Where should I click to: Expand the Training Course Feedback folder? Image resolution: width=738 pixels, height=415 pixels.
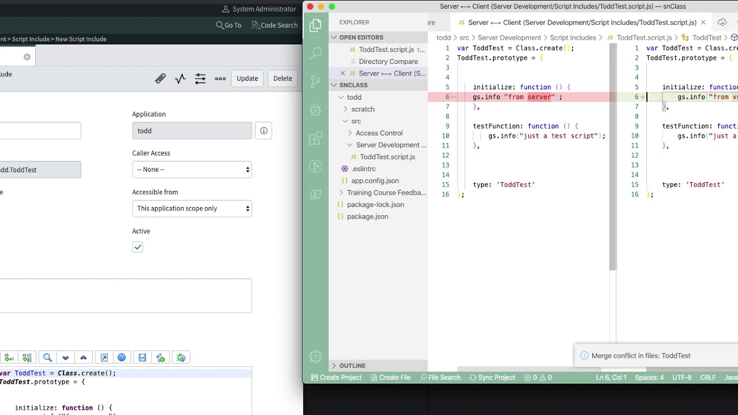point(341,193)
